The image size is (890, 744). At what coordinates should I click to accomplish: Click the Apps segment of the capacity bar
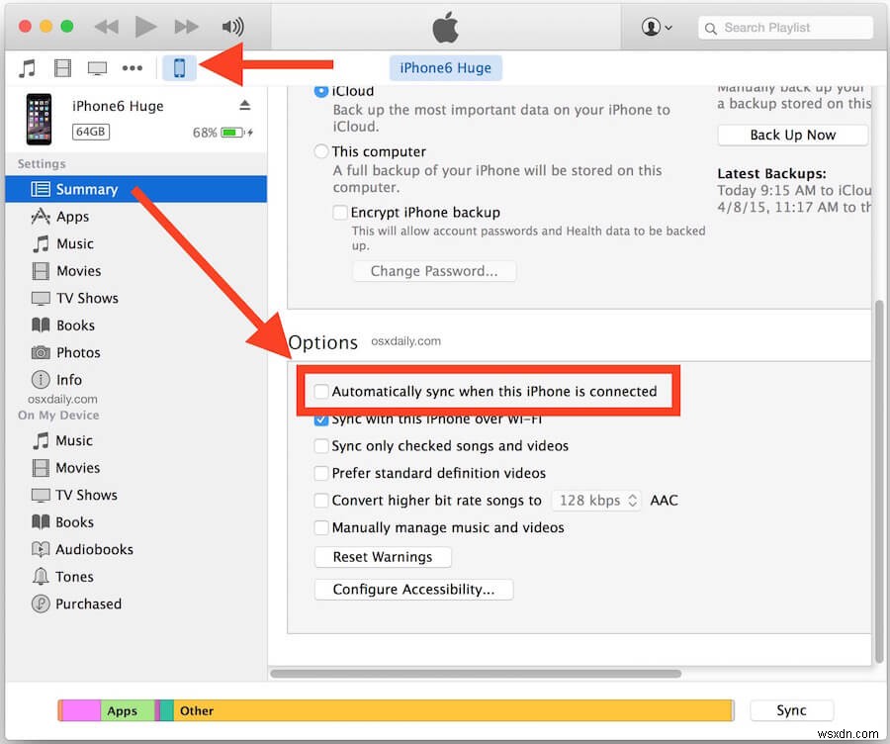123,710
